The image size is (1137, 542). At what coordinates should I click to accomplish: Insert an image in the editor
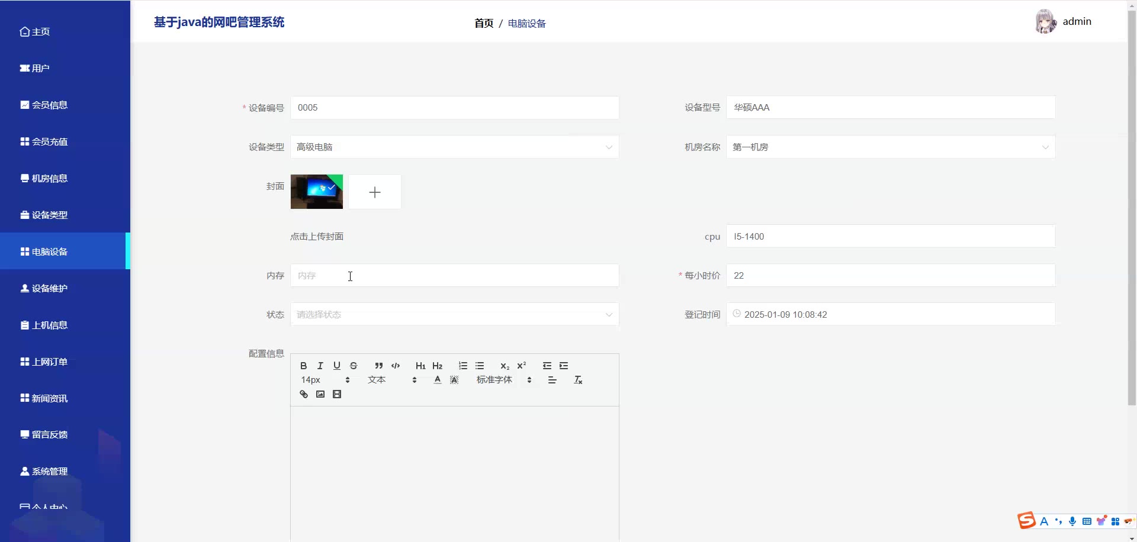click(320, 394)
